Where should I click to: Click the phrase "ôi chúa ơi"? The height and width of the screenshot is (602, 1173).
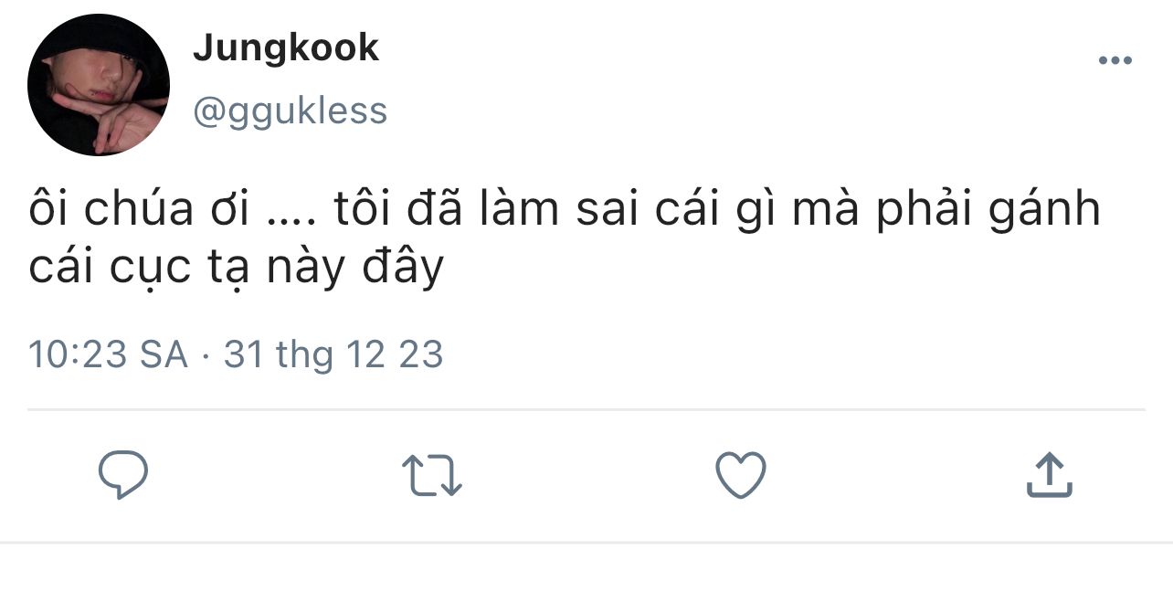[x=139, y=211]
